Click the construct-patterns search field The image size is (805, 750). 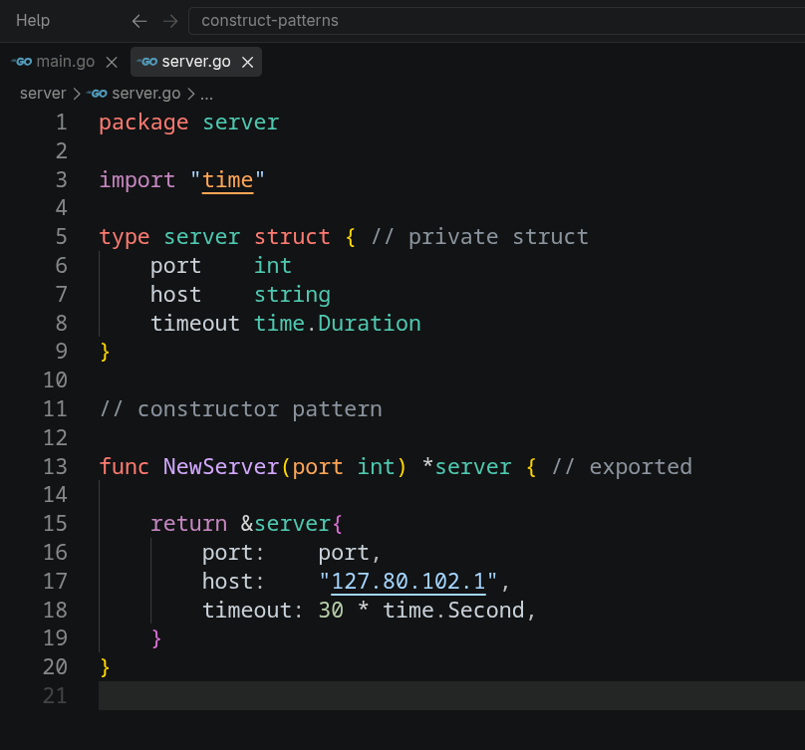[496, 21]
